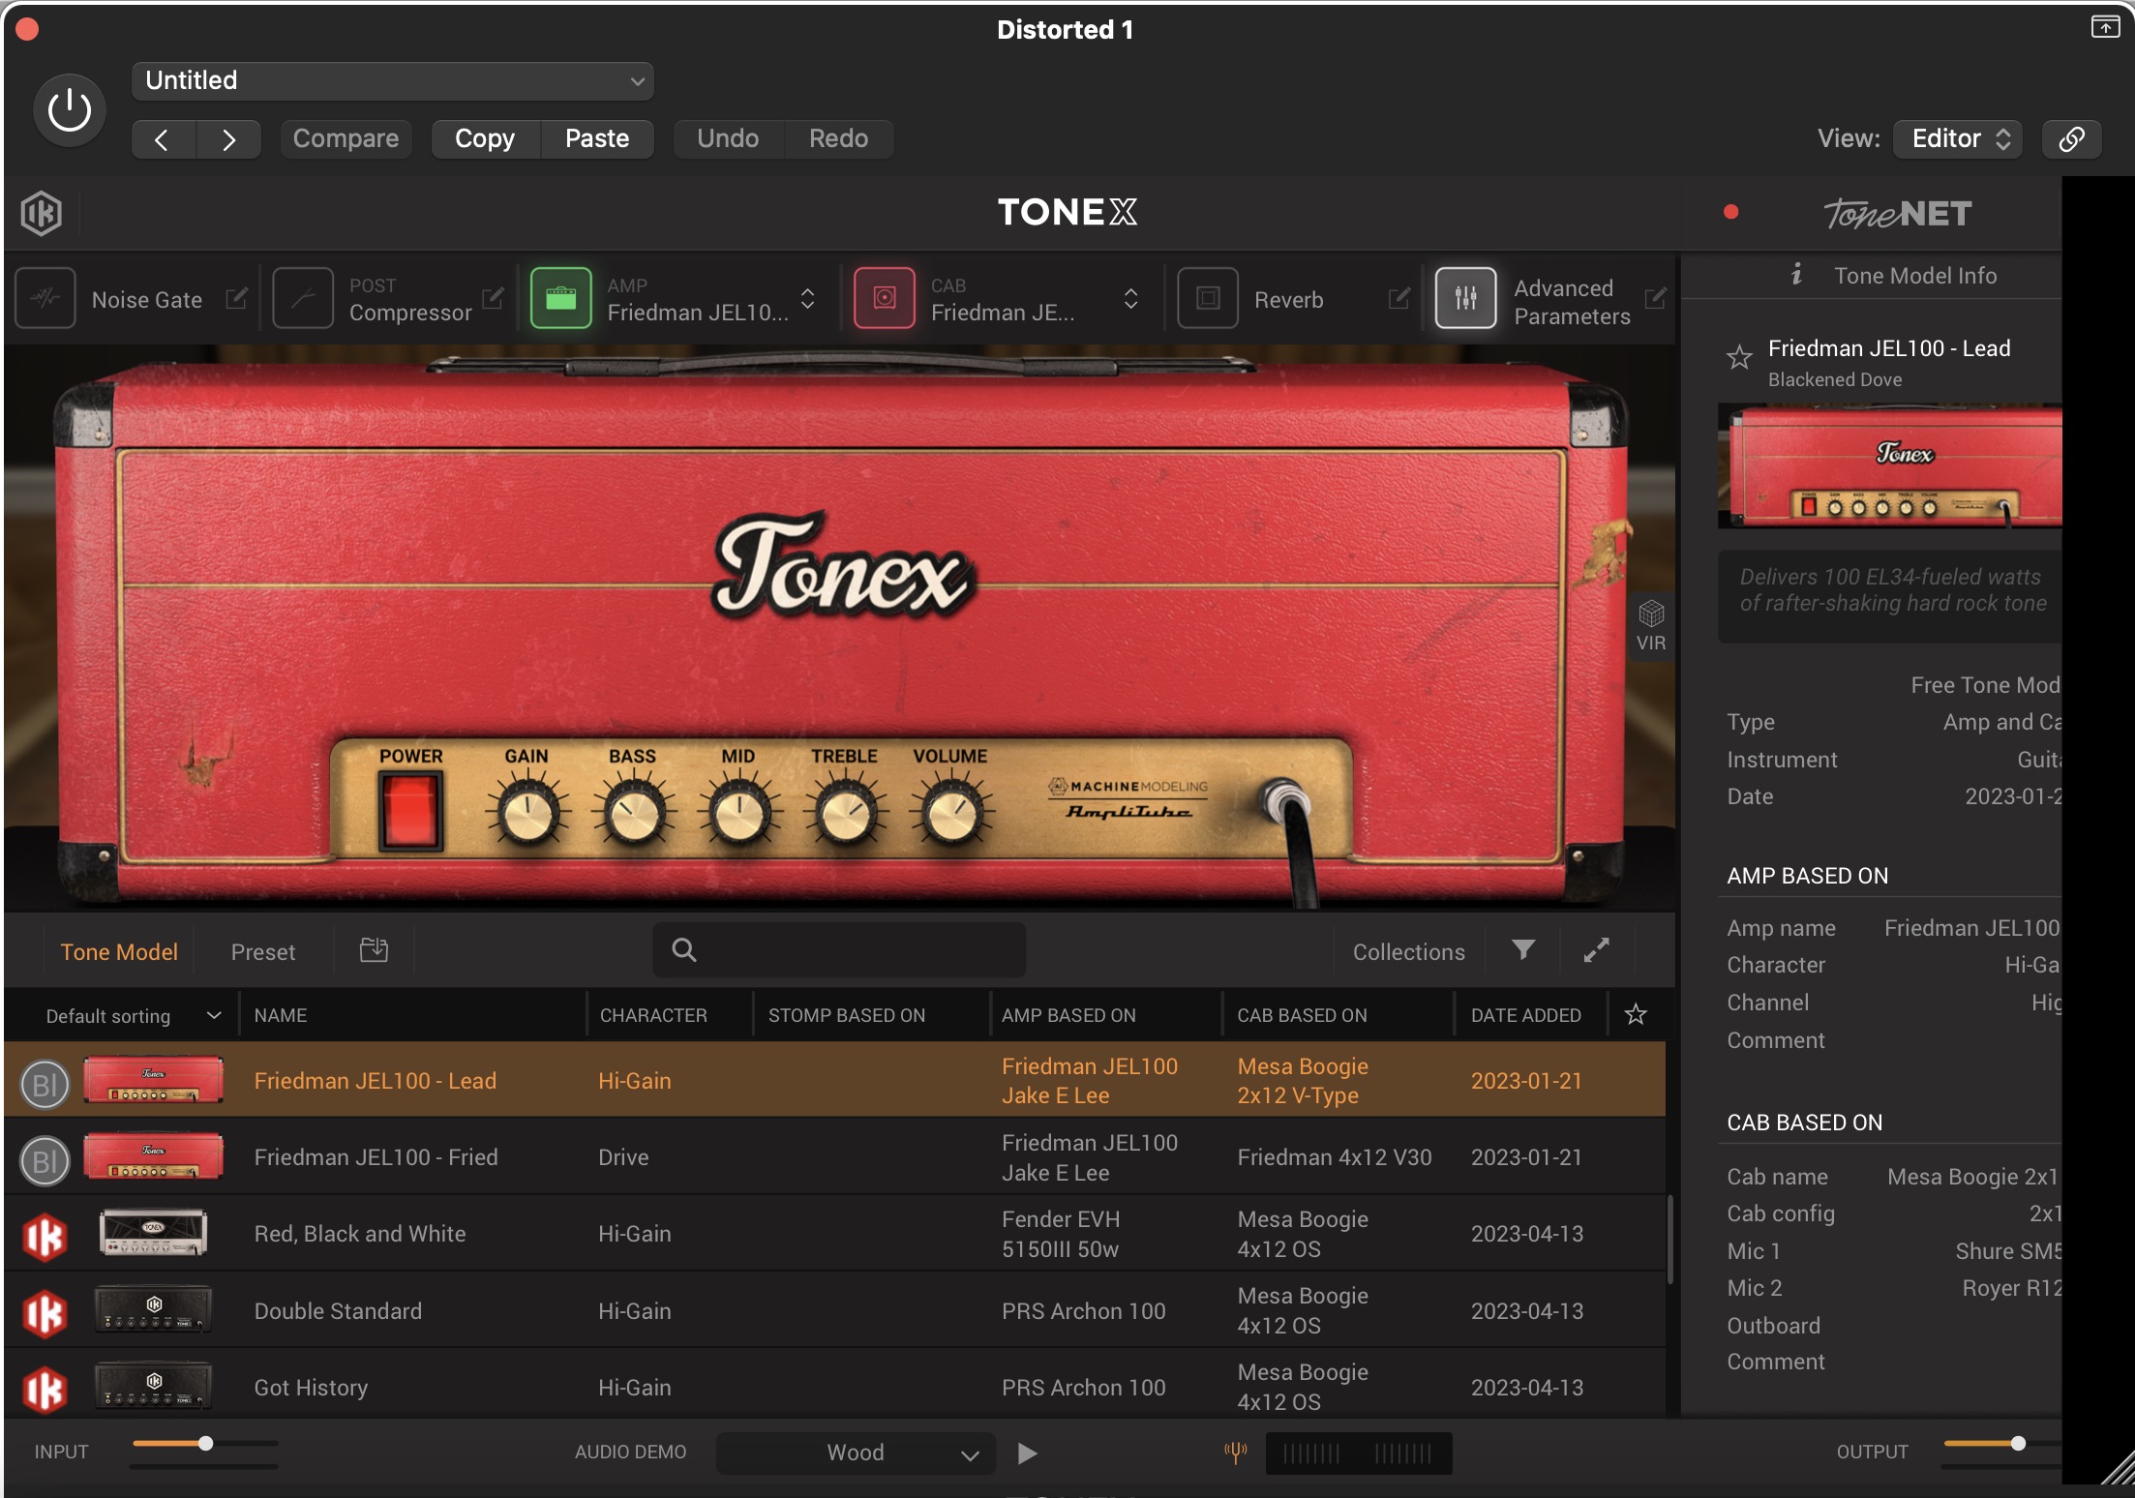Toggle the CAB module on/off
The image size is (2135, 1498).
coord(885,298)
